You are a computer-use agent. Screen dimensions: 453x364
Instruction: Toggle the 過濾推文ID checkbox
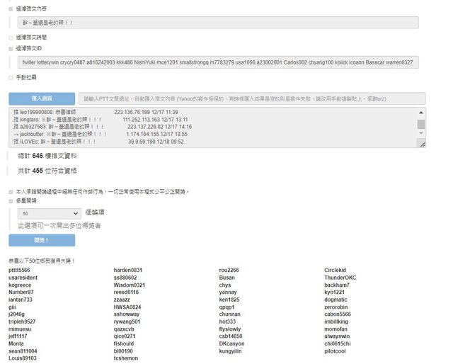pyautogui.click(x=11, y=49)
